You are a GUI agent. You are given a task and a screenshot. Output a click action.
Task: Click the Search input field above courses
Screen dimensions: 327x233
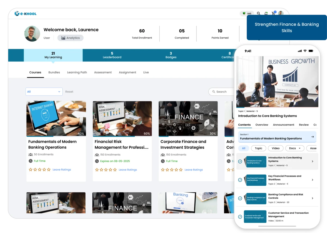coord(223,91)
